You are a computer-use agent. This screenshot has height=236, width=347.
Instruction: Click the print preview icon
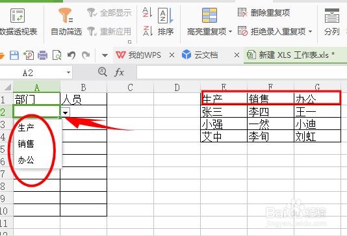pos(57,55)
